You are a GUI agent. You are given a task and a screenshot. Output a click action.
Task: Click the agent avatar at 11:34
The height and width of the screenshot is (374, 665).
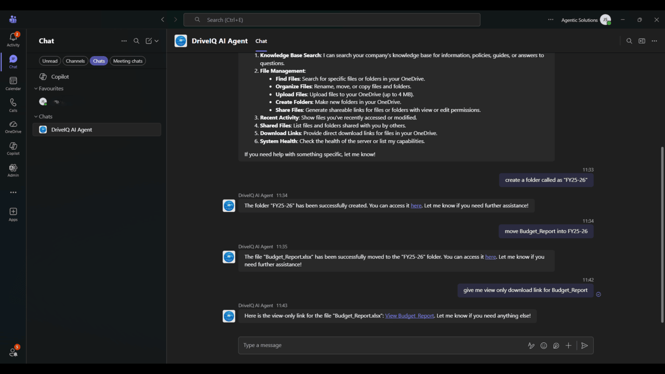[229, 206]
